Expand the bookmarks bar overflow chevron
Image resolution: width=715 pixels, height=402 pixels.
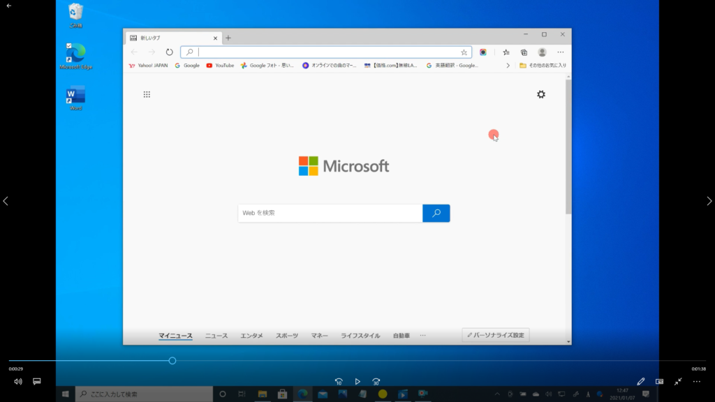click(508, 66)
